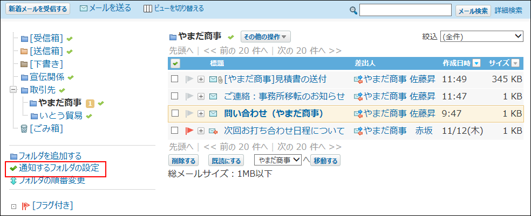Click the メール検索 button
531x216 pixels.
pyautogui.click(x=473, y=11)
